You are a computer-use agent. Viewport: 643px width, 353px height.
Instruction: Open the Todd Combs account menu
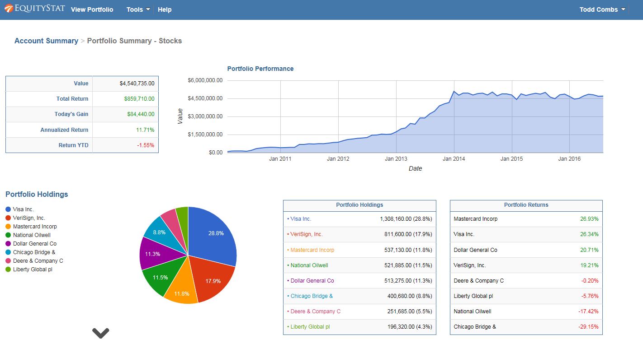[x=601, y=9]
